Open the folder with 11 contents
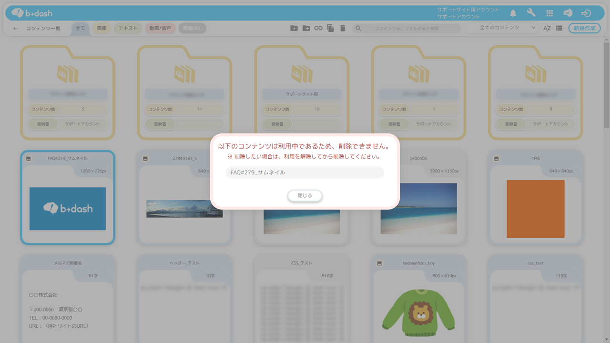 click(x=184, y=92)
